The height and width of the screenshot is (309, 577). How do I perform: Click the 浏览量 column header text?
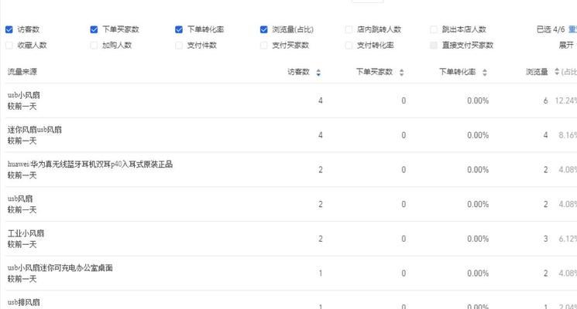537,72
